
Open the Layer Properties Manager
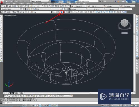[28, 9]
